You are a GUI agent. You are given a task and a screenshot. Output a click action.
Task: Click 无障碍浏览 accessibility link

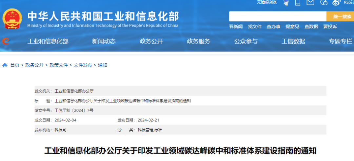click(x=266, y=2)
